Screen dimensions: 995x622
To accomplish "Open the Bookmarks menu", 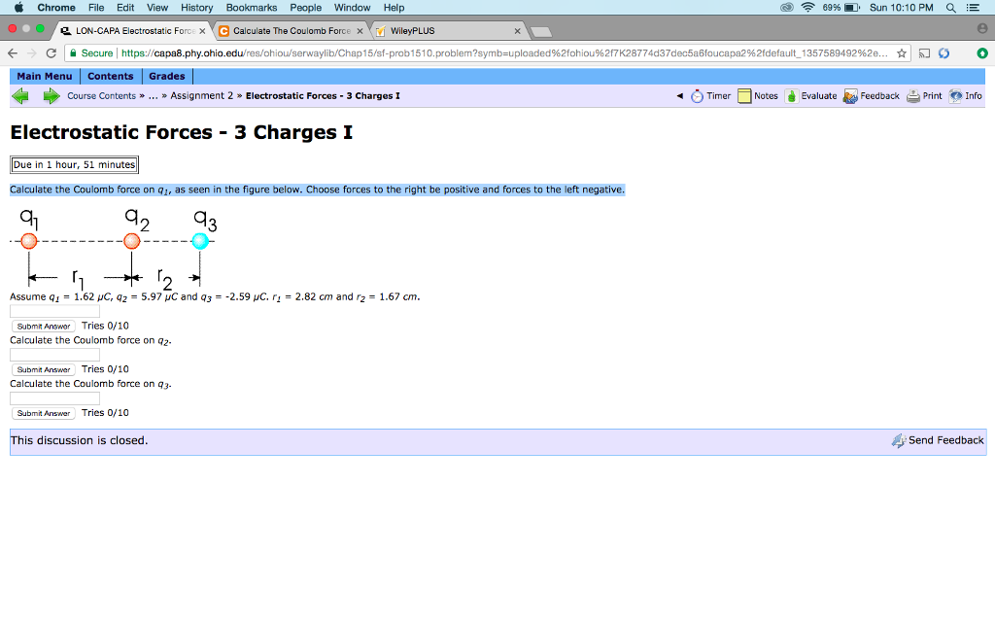I will (251, 8).
